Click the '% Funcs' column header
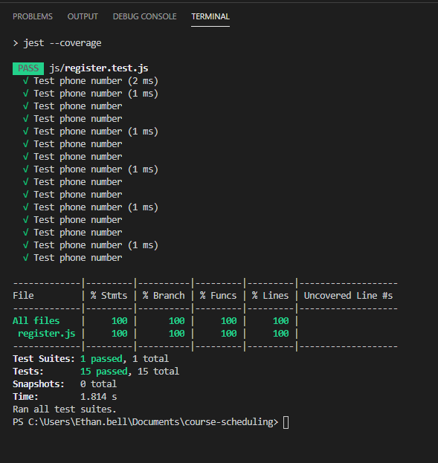The height and width of the screenshot is (463, 438). click(x=218, y=296)
